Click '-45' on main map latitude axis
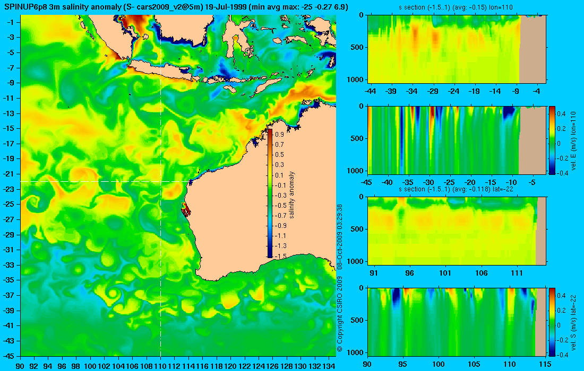The width and height of the screenshot is (584, 371). [x=8, y=356]
